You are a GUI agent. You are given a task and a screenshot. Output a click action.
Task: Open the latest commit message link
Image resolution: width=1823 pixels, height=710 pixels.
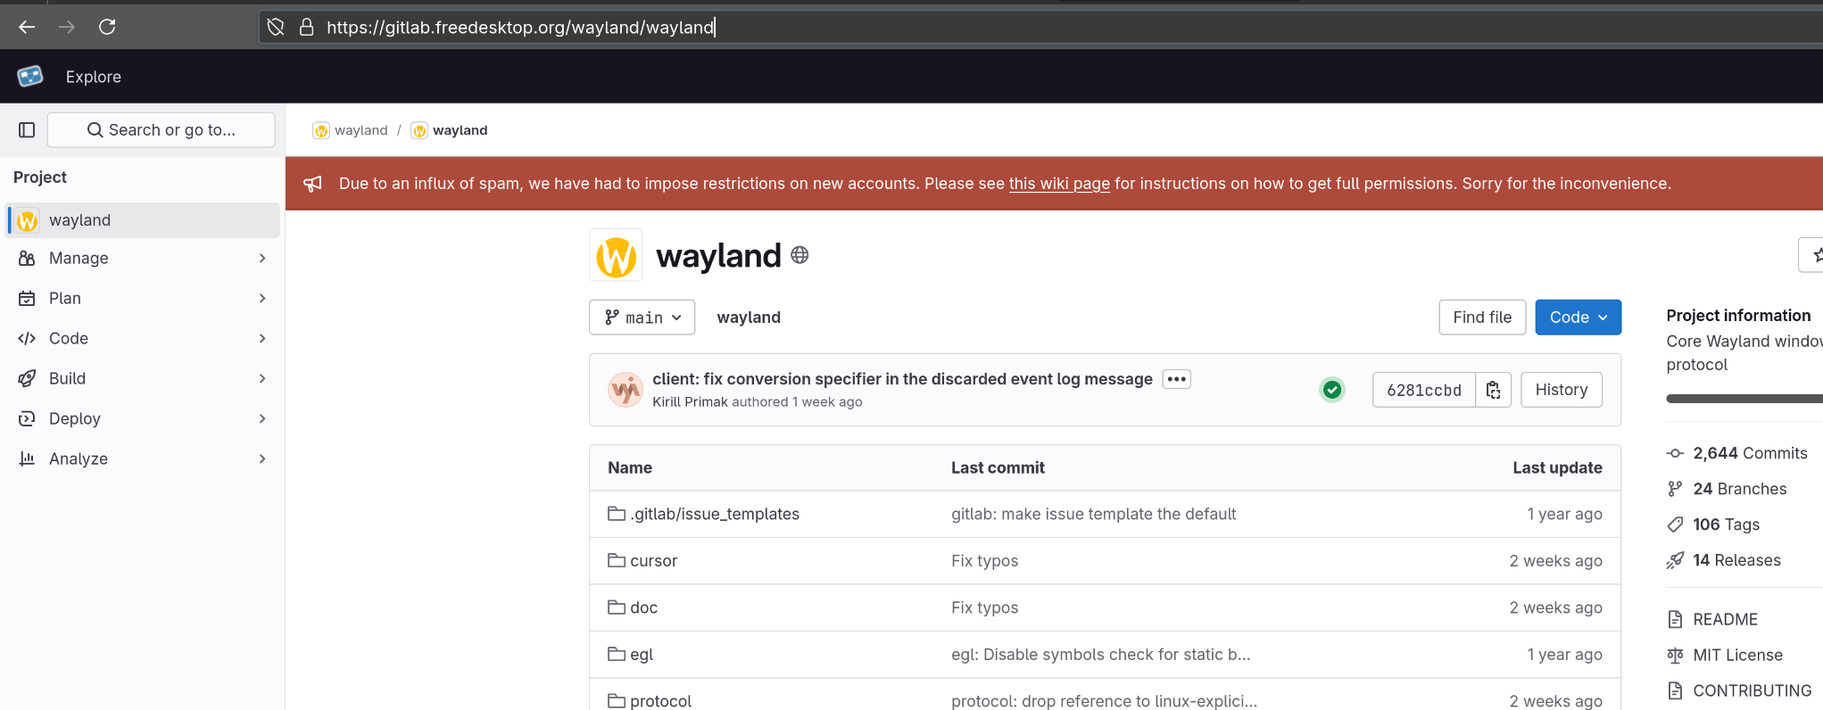point(902,379)
